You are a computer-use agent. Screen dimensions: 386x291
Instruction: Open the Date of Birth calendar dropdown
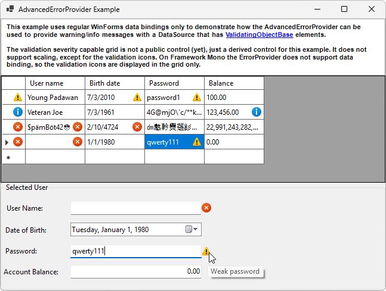click(x=192, y=229)
